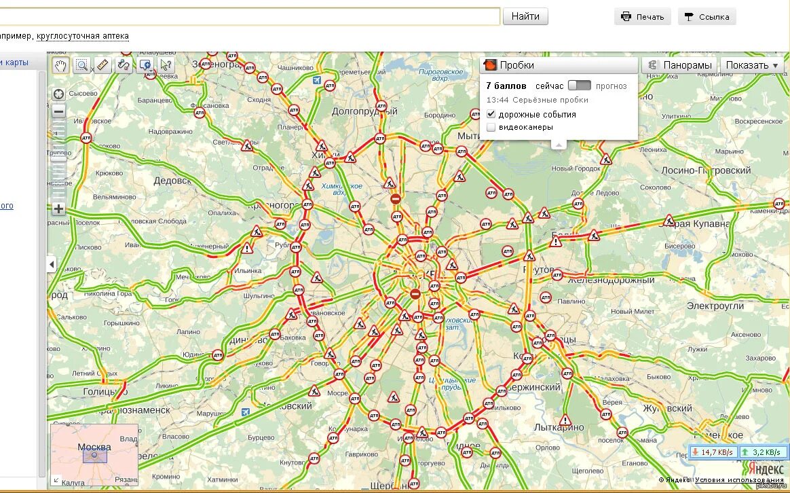The height and width of the screenshot is (493, 790).
Task: Select the what's-here info cursor tool
Action: coord(166,65)
